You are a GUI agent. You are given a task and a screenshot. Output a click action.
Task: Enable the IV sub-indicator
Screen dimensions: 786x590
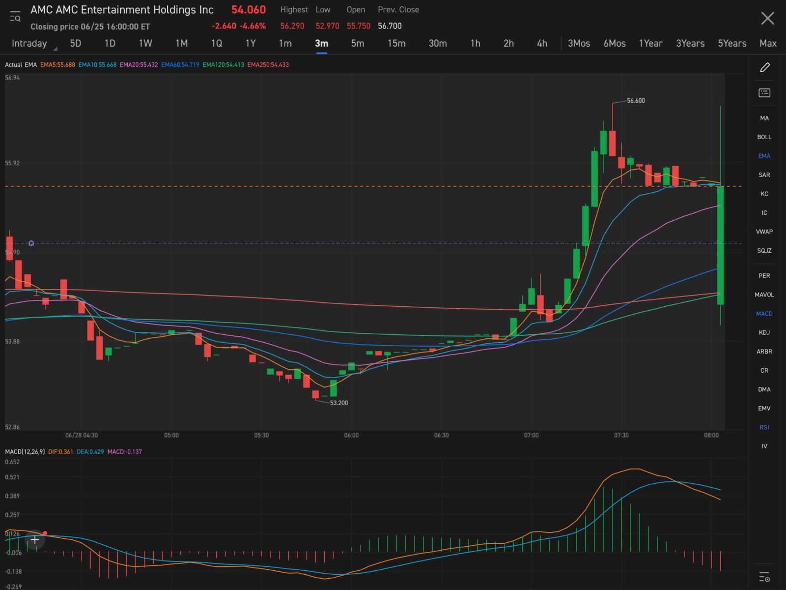click(x=764, y=446)
